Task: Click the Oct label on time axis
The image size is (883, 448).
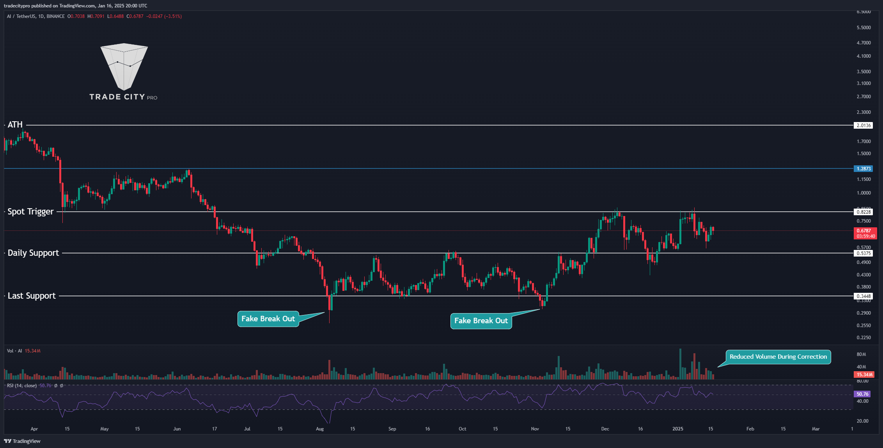Action: pos(463,429)
